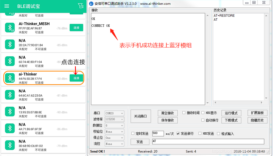This screenshot has width=273, height=156.
Task: Click history horizontal scroll right arrow
Action: tap(261, 103)
